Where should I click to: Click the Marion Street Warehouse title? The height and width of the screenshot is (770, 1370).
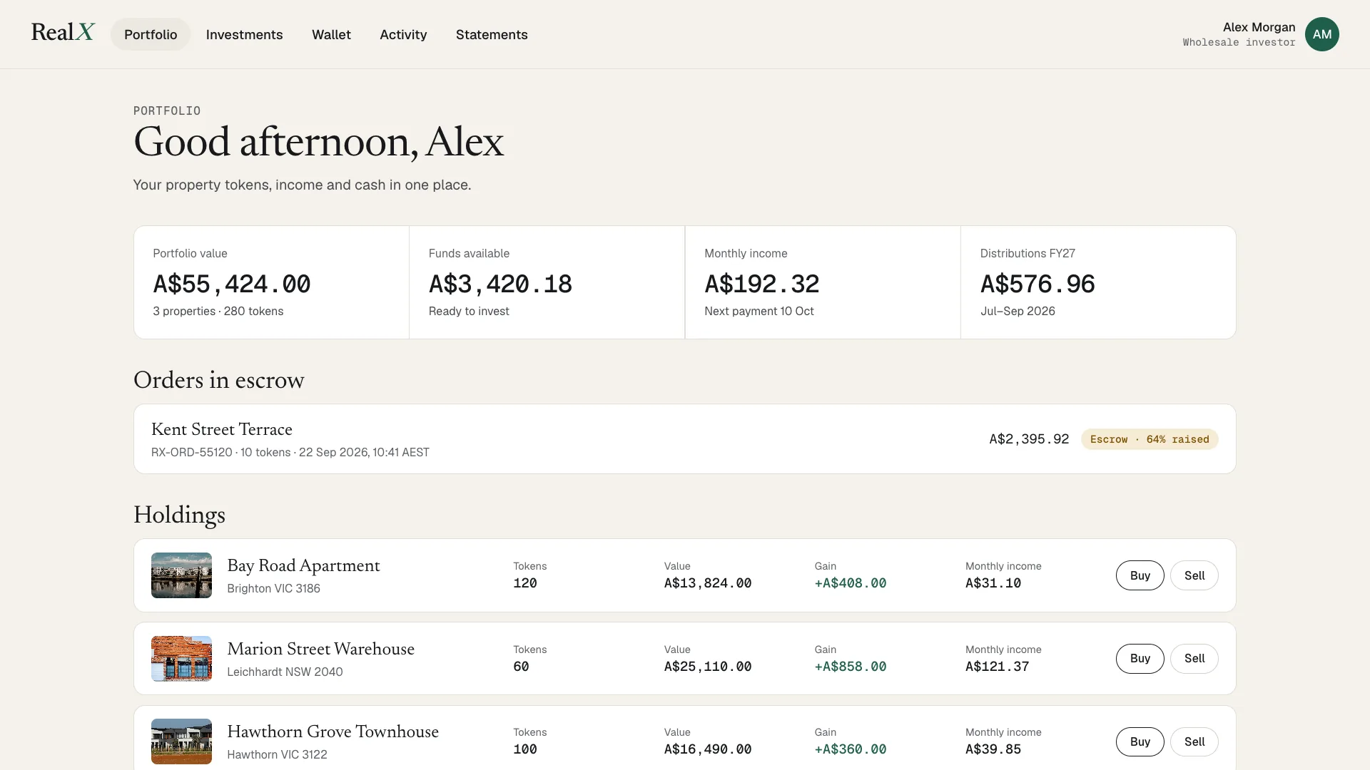[320, 649]
